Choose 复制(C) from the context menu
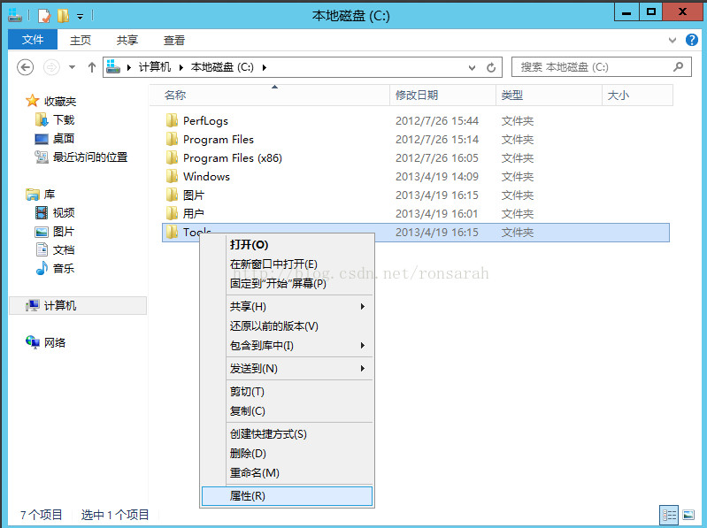 point(287,411)
